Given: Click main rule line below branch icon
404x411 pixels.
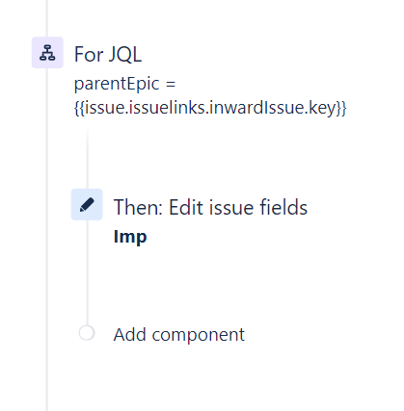Looking at the screenshot, I should point(47,239).
